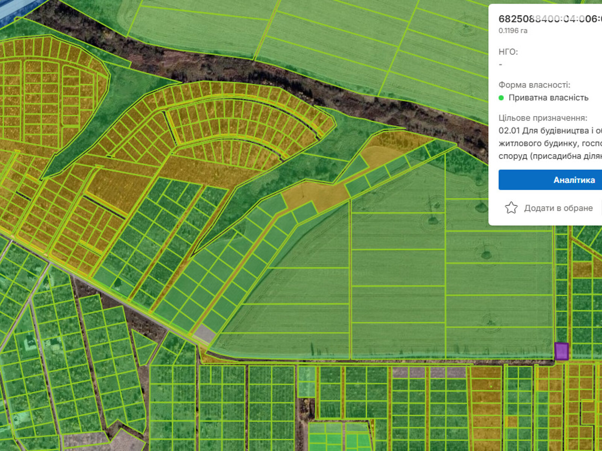This screenshot has height=451, width=602.
Task: Select the purple highlighted land parcel
Action: 561,351
